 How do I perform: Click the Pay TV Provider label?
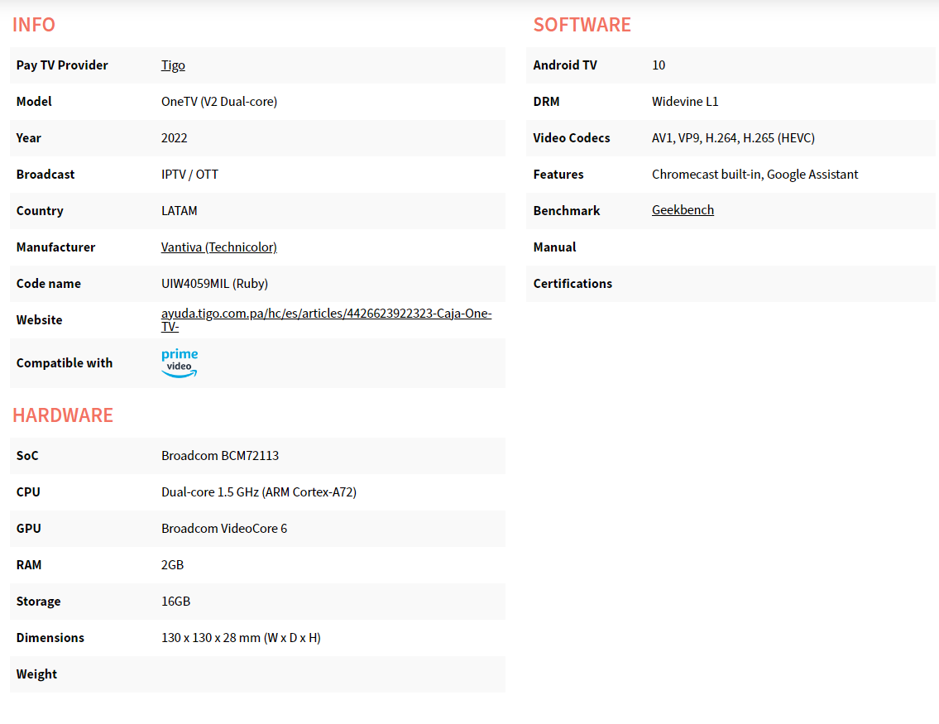(62, 65)
